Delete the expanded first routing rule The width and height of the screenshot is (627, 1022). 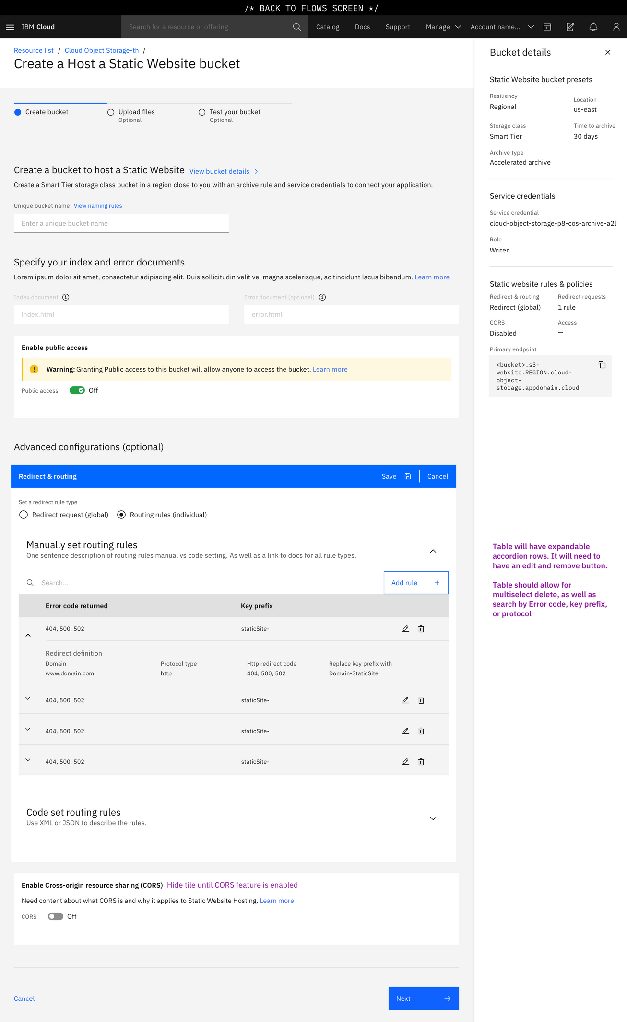[x=421, y=629]
